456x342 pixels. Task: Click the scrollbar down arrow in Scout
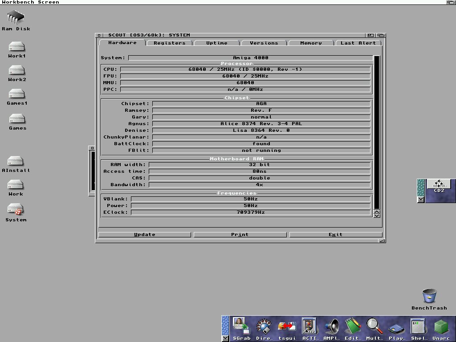click(x=377, y=216)
